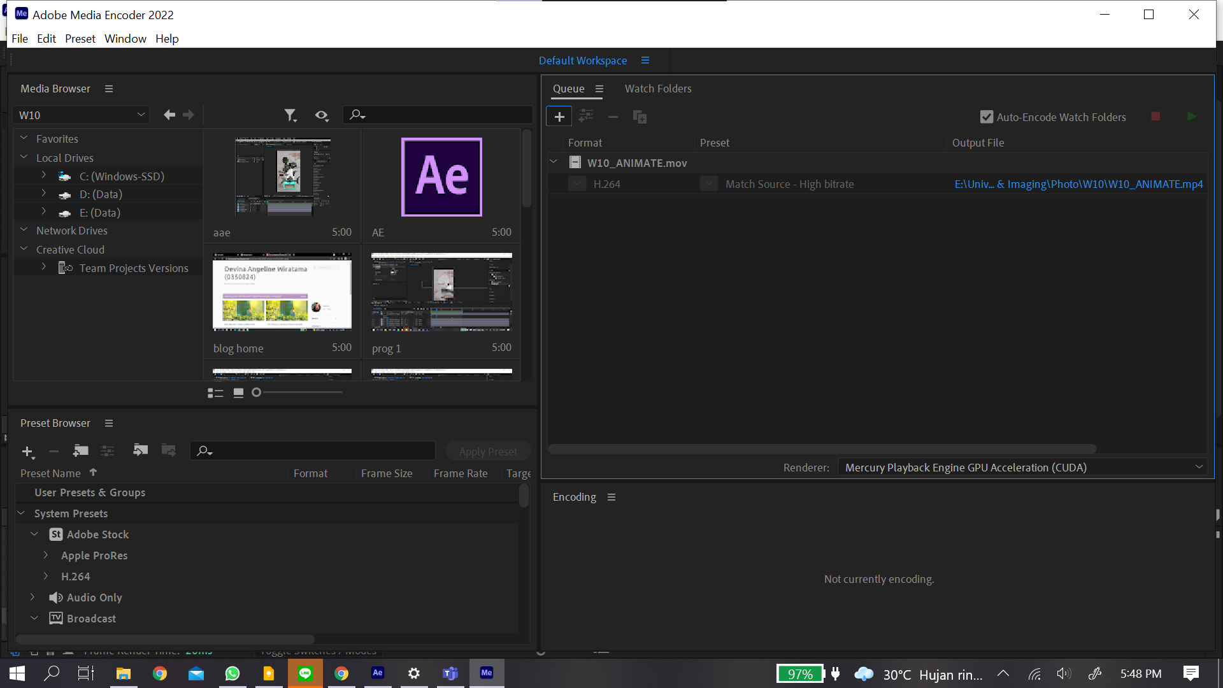Click the Export Presets icon

(169, 450)
